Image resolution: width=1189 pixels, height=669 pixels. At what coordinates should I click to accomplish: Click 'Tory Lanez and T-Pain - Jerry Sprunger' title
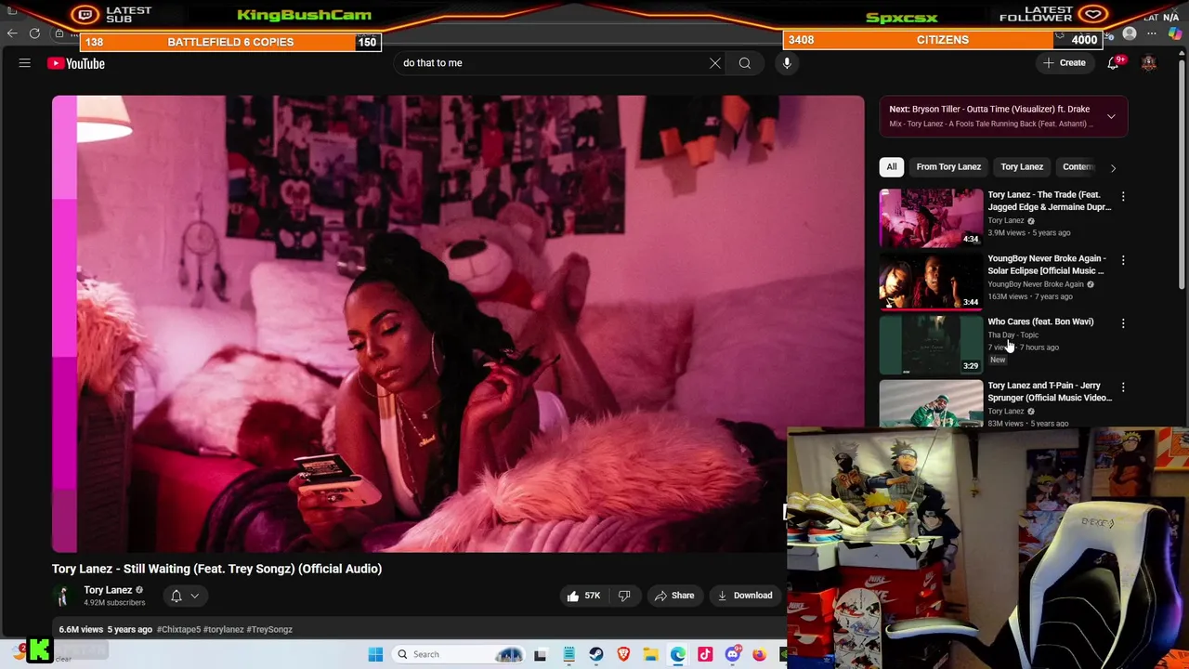[x=1050, y=391]
